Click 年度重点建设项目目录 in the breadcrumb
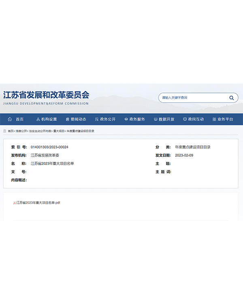Screen dimensions: 243x304 tap(81, 131)
